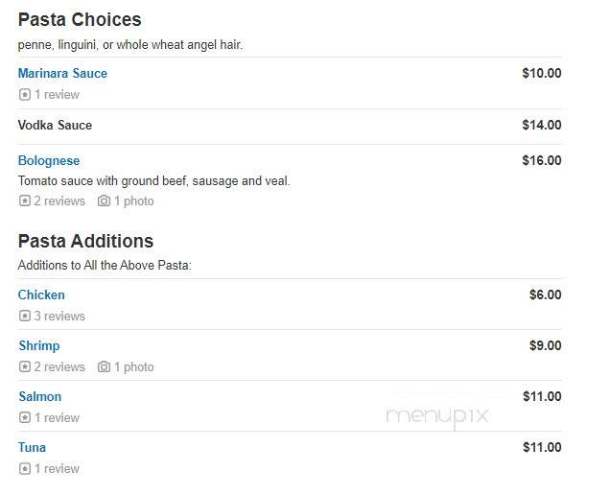This screenshot has width=609, height=495.
Task: Click the menupix watermark logo
Action: coord(437,417)
